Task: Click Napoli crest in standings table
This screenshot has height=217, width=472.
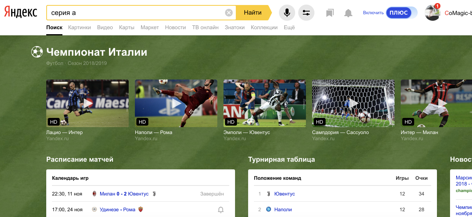Action: [x=269, y=209]
